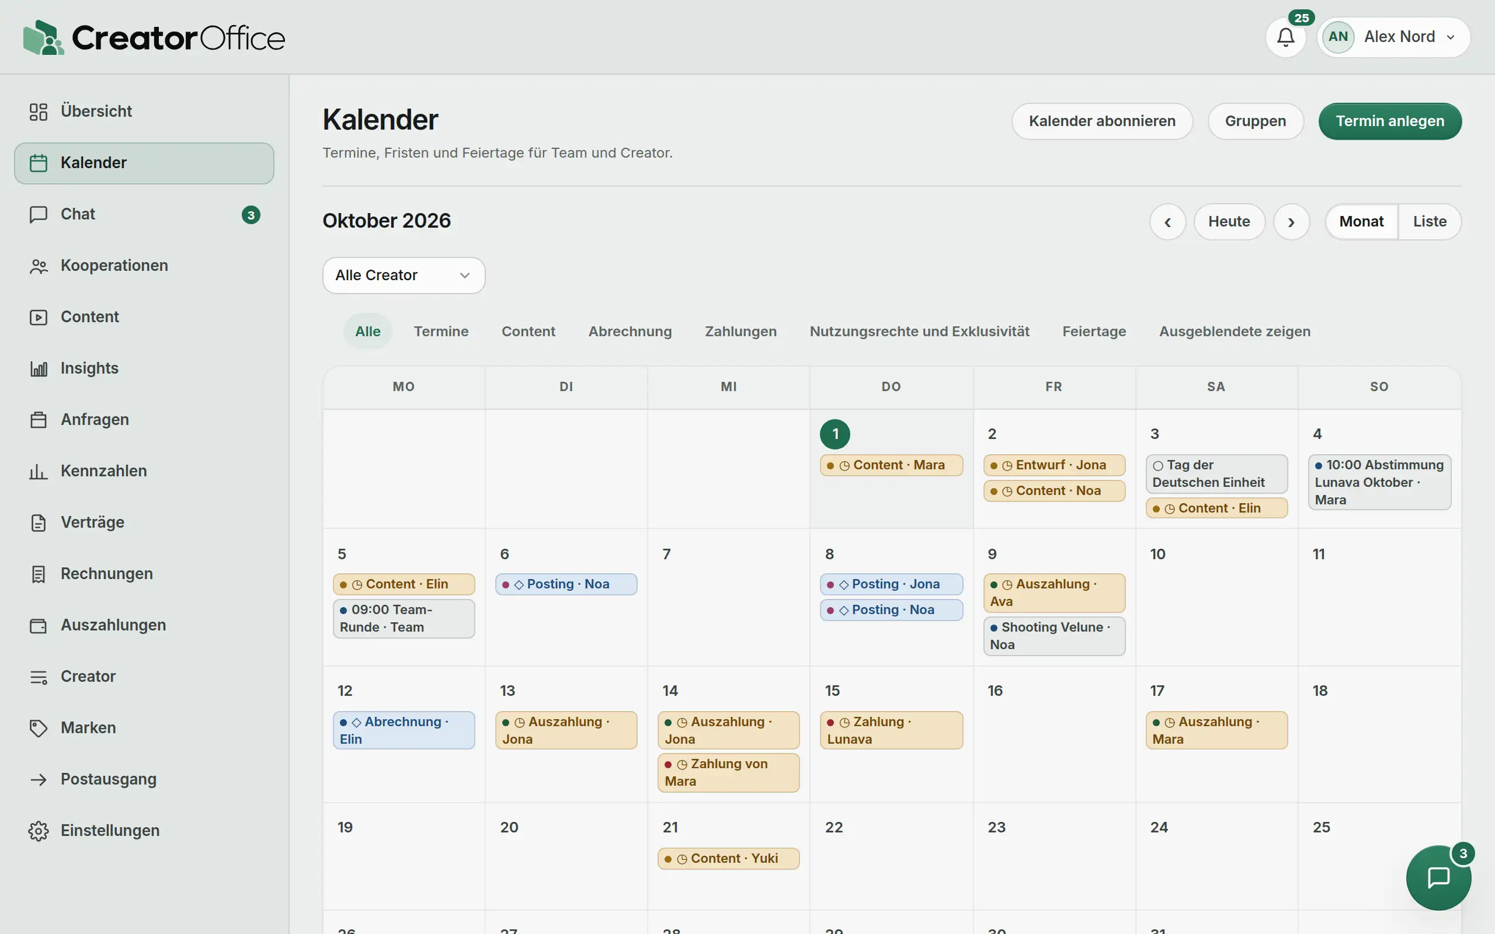Click the Kennzahlen chart icon
1495x934 pixels.
pos(39,471)
